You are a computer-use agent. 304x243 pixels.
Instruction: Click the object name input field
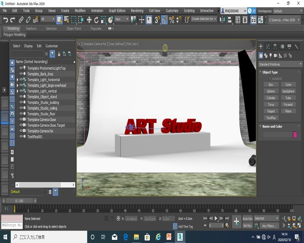click(x=277, y=134)
